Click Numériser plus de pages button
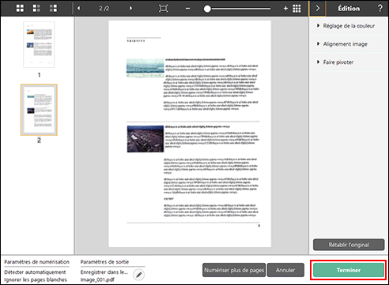 pos(234,270)
